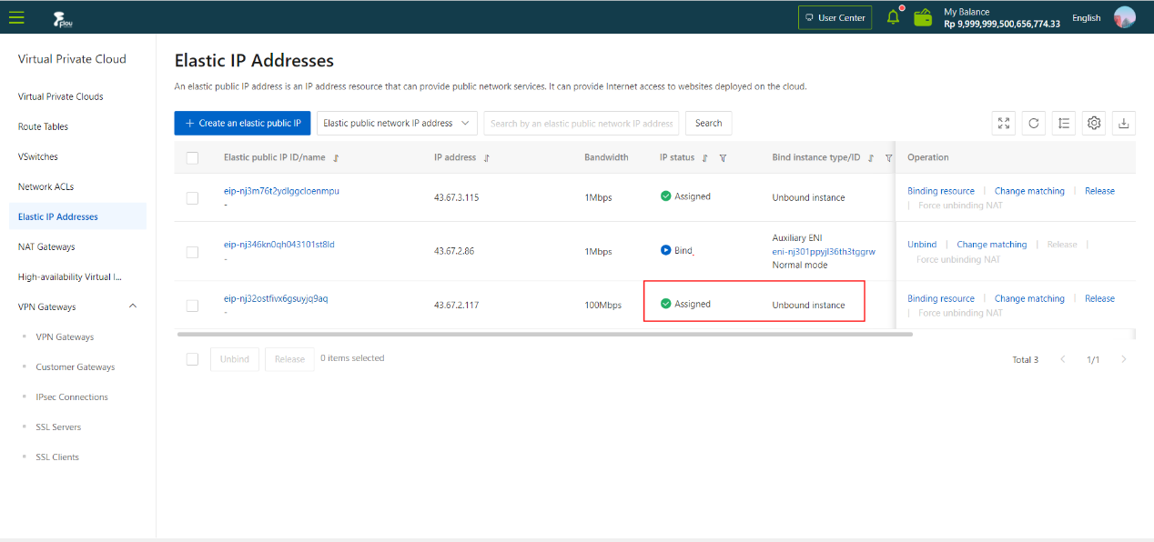1154x542 pixels.
Task: Download the elastic IP list
Action: coord(1124,124)
